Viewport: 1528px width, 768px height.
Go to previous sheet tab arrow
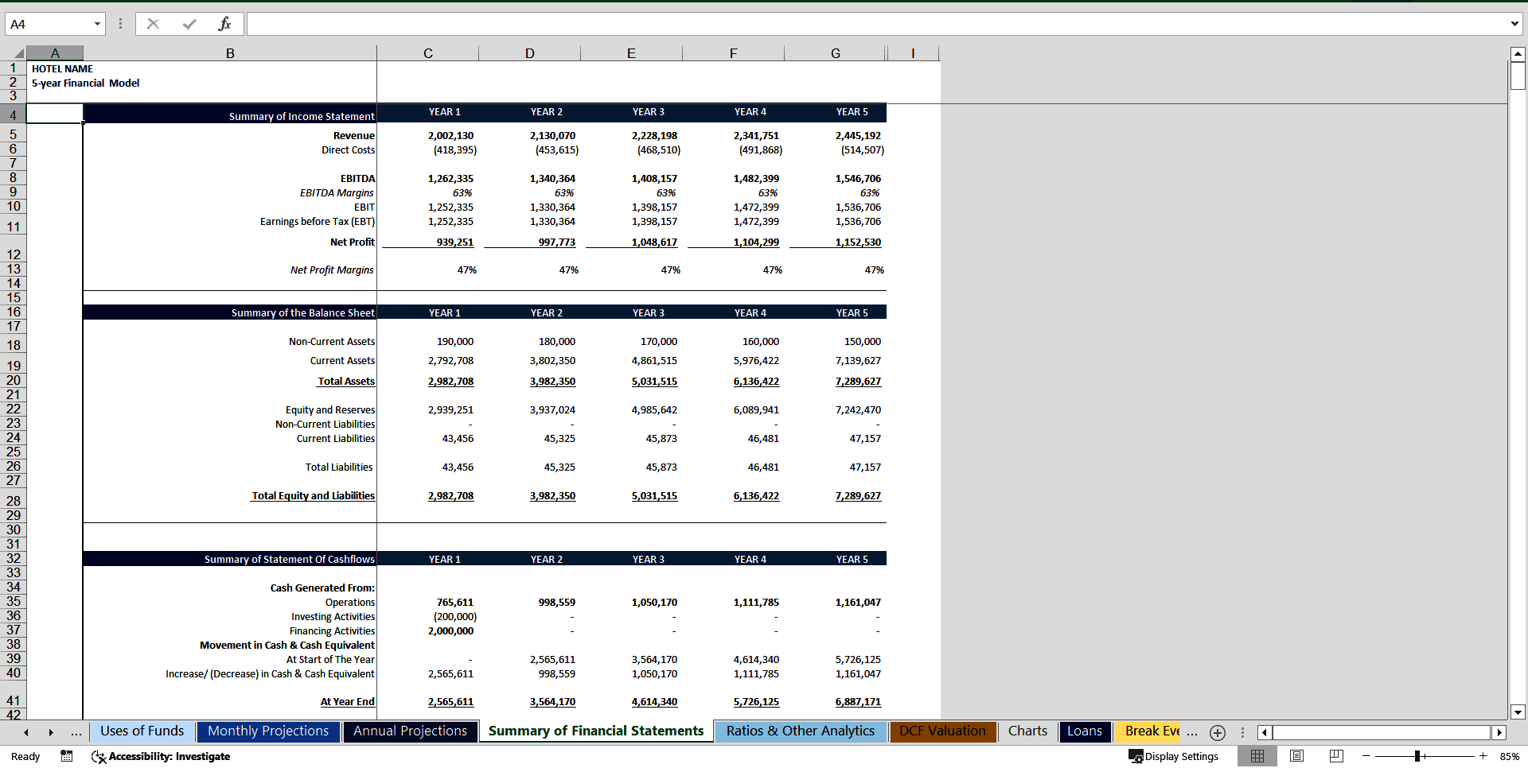(26, 732)
